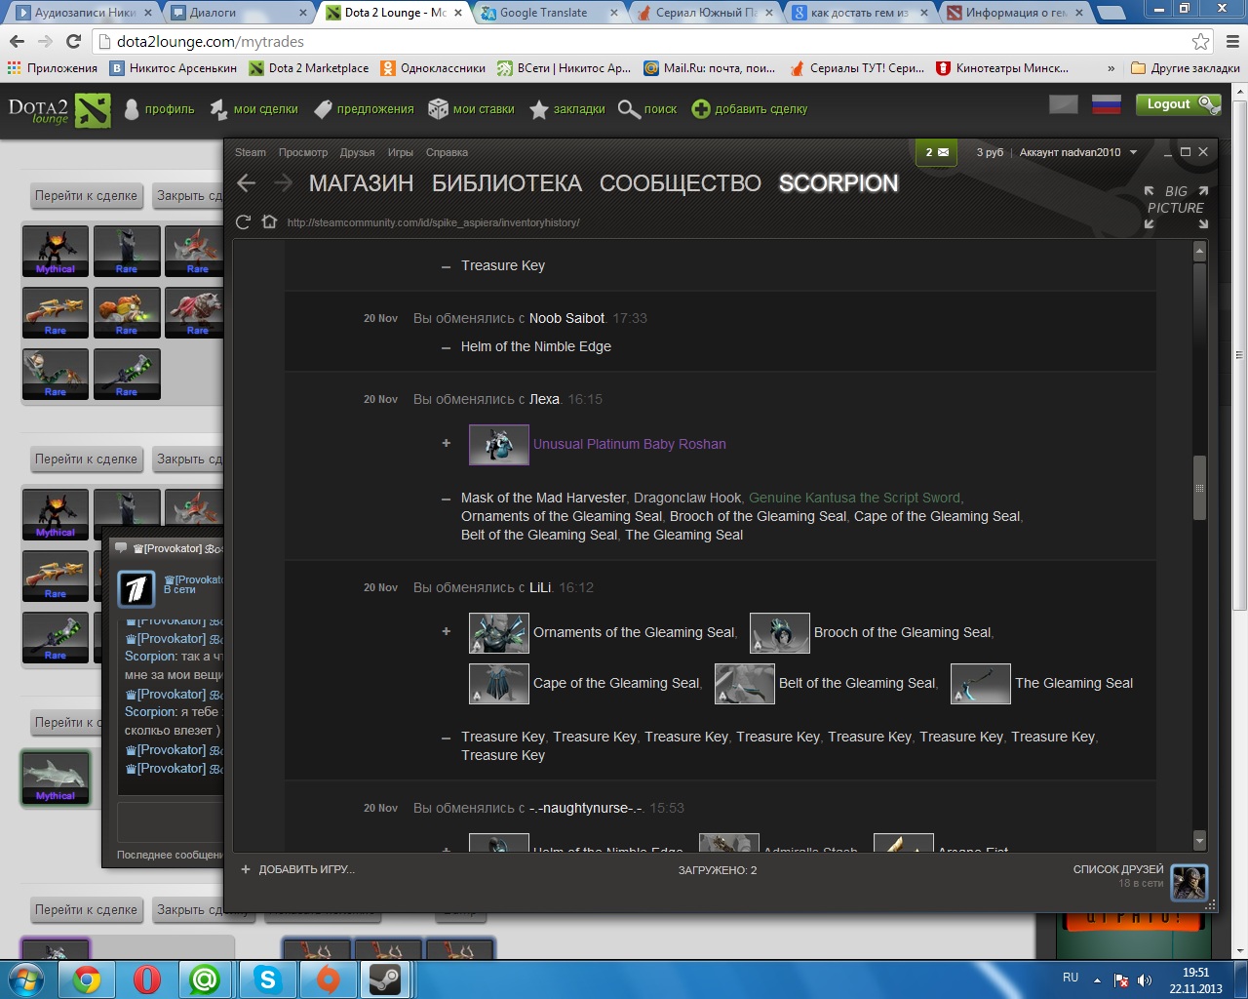Open the system volume control
1248x999 pixels.
(1144, 979)
